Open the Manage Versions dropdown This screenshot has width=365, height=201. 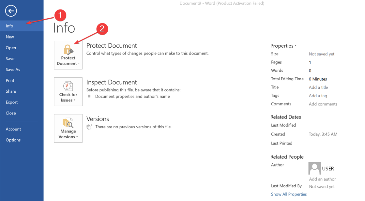[68, 128]
